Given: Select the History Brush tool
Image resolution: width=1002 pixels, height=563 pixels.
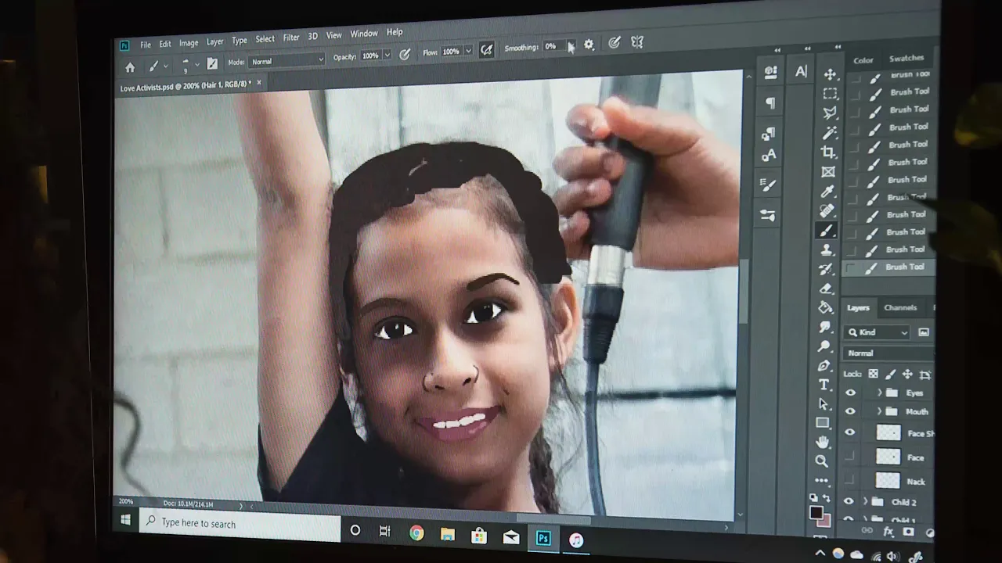Looking at the screenshot, I should coord(826,270).
